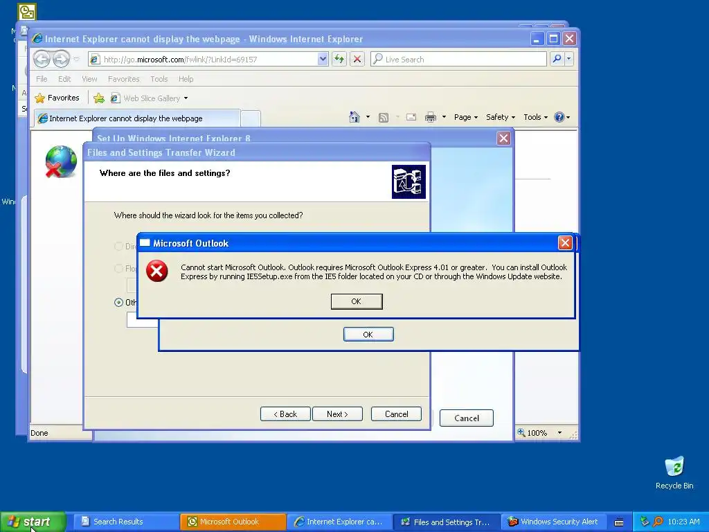The width and height of the screenshot is (709, 532).
Task: Click the Refresh button in Internet Explorer
Action: pos(339,59)
